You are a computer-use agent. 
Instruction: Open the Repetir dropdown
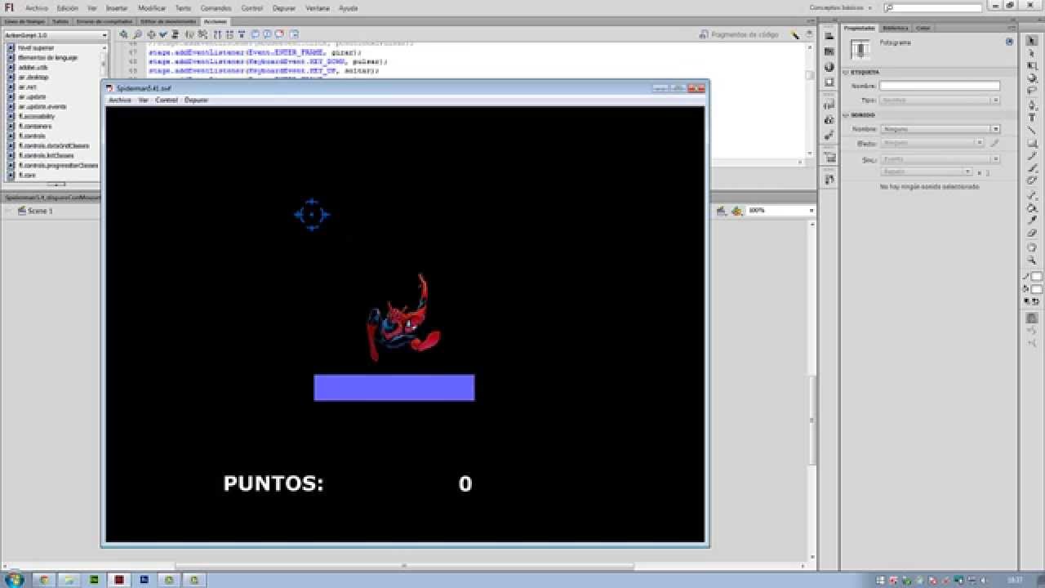point(927,172)
